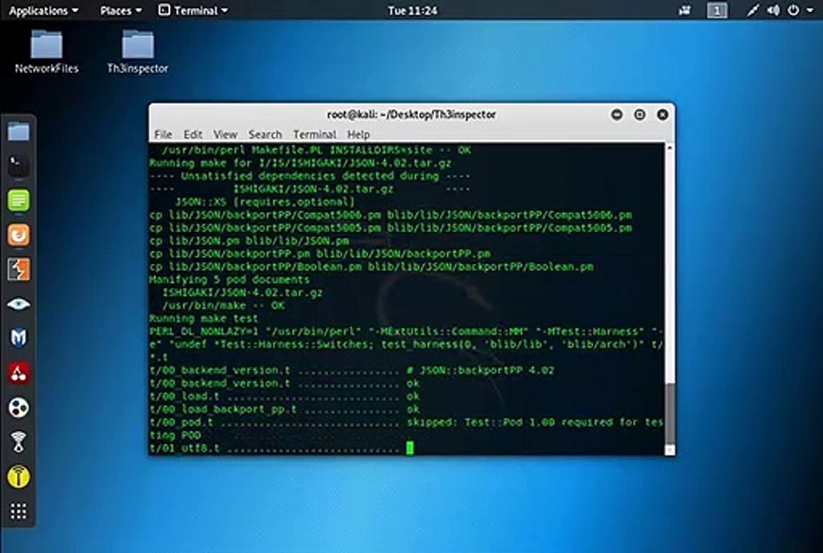
Task: Open the Terminal menu in the menu bar
Action: click(x=314, y=134)
